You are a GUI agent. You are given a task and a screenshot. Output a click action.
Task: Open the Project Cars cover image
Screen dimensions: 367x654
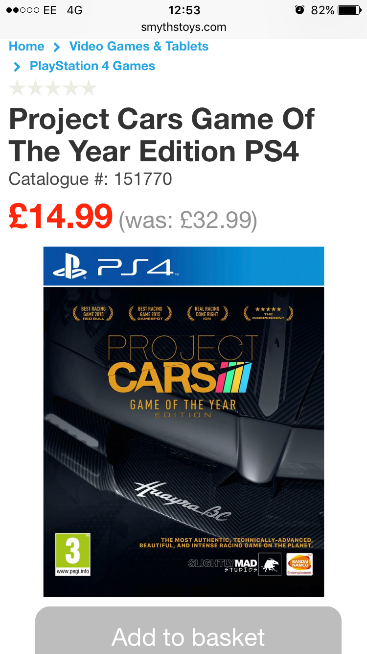(183, 422)
